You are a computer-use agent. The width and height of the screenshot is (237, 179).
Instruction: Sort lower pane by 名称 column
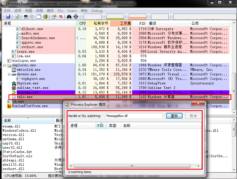tap(28, 120)
